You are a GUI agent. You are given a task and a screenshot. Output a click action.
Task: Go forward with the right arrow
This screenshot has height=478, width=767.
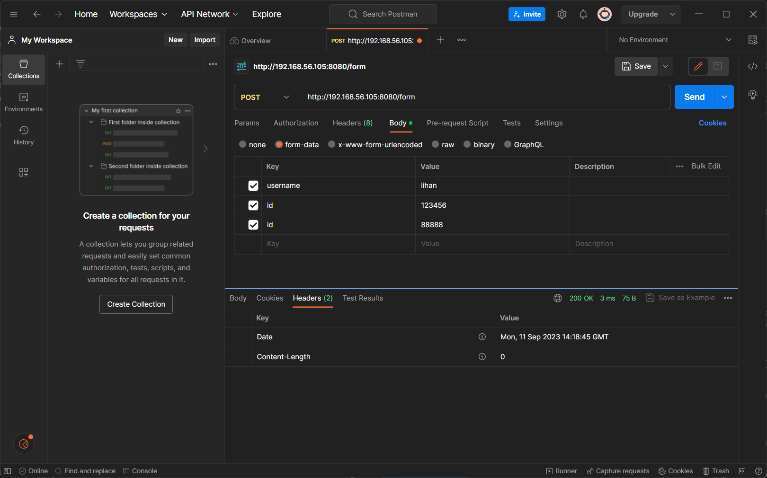pyautogui.click(x=58, y=14)
